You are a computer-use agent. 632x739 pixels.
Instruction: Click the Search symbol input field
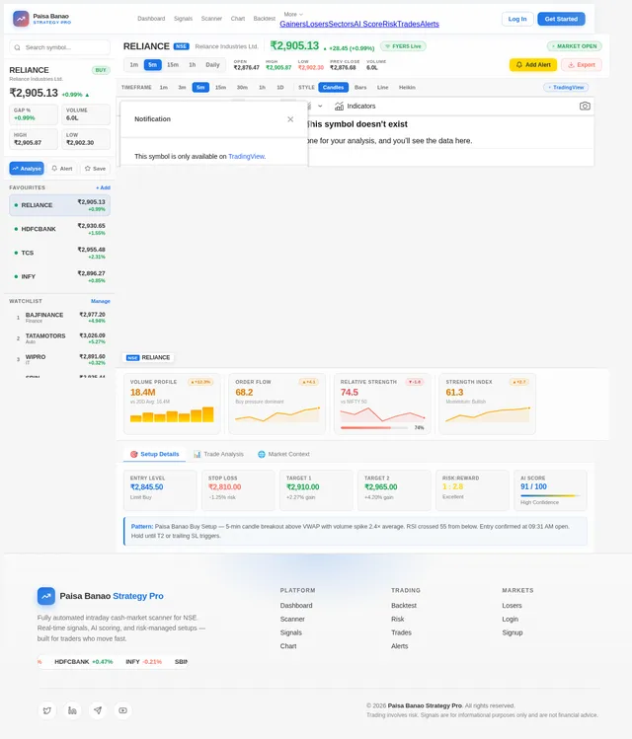point(60,47)
